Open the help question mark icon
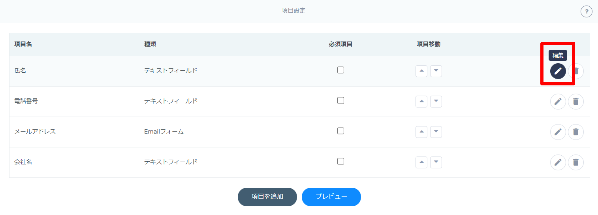Screen dimensions: 598x215 click(587, 11)
